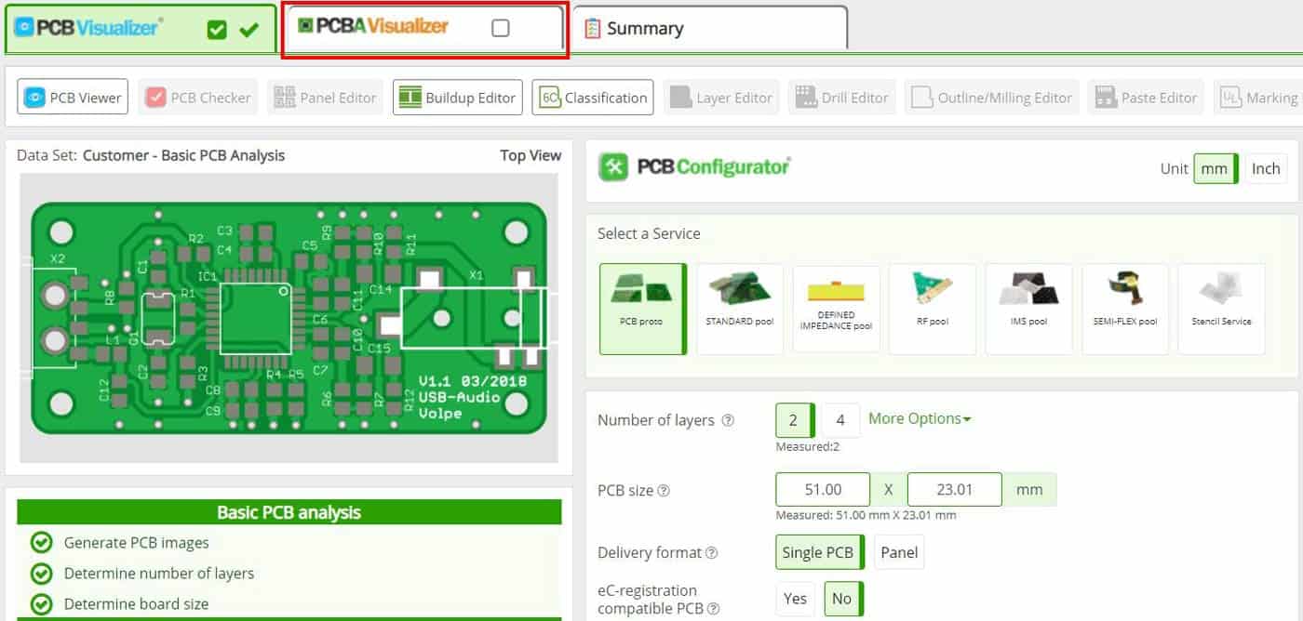The image size is (1303, 621).
Task: Open the Buildup Editor
Action: [x=458, y=98]
